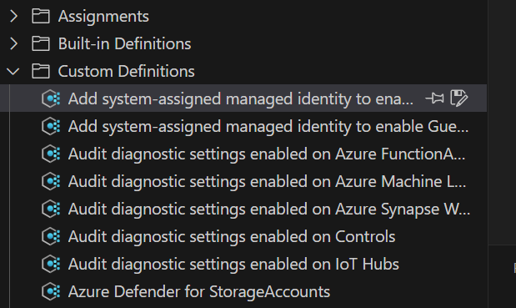Click policy icon beside Azure Defender for StorageAccounts
The height and width of the screenshot is (308, 516).
[x=51, y=291]
